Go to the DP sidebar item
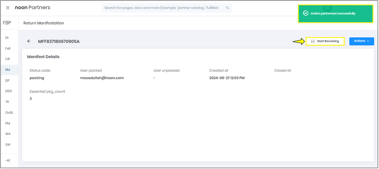 point(7,80)
